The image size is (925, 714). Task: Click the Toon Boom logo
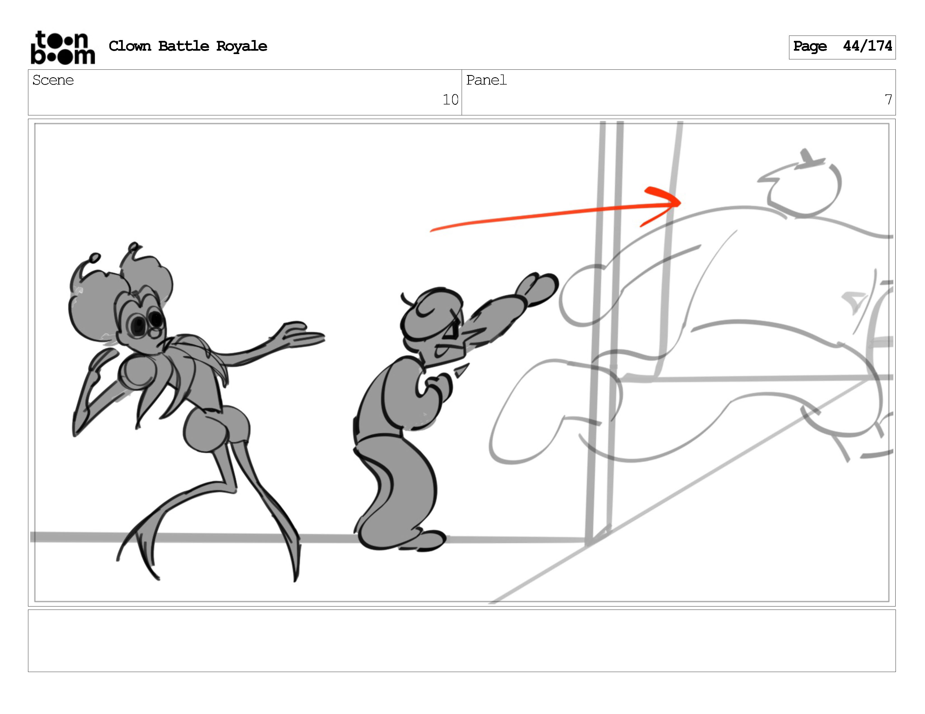click(x=63, y=48)
